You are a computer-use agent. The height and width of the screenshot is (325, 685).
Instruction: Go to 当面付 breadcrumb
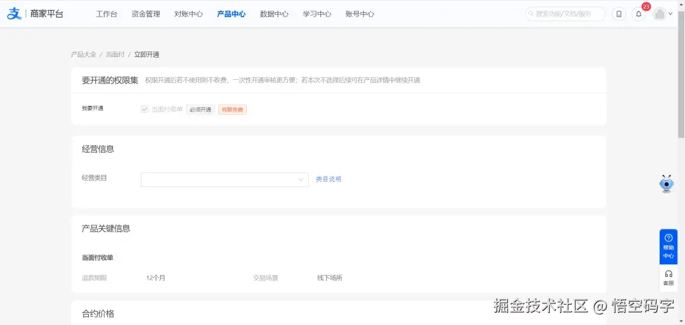tap(115, 54)
